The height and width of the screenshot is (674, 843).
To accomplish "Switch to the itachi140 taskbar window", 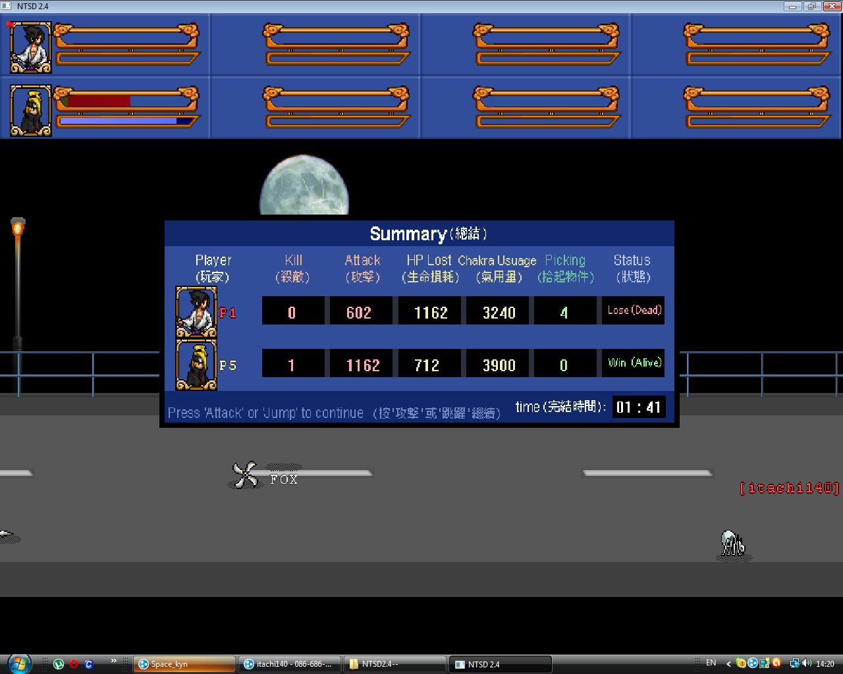I will [x=290, y=664].
